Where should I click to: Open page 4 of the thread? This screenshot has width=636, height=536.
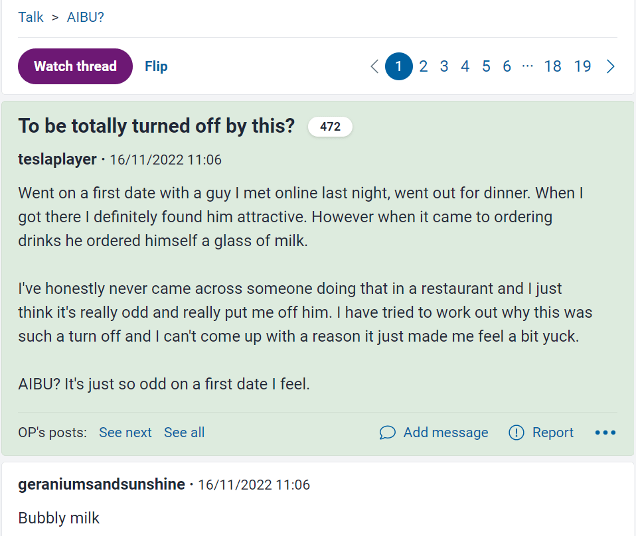click(x=465, y=66)
